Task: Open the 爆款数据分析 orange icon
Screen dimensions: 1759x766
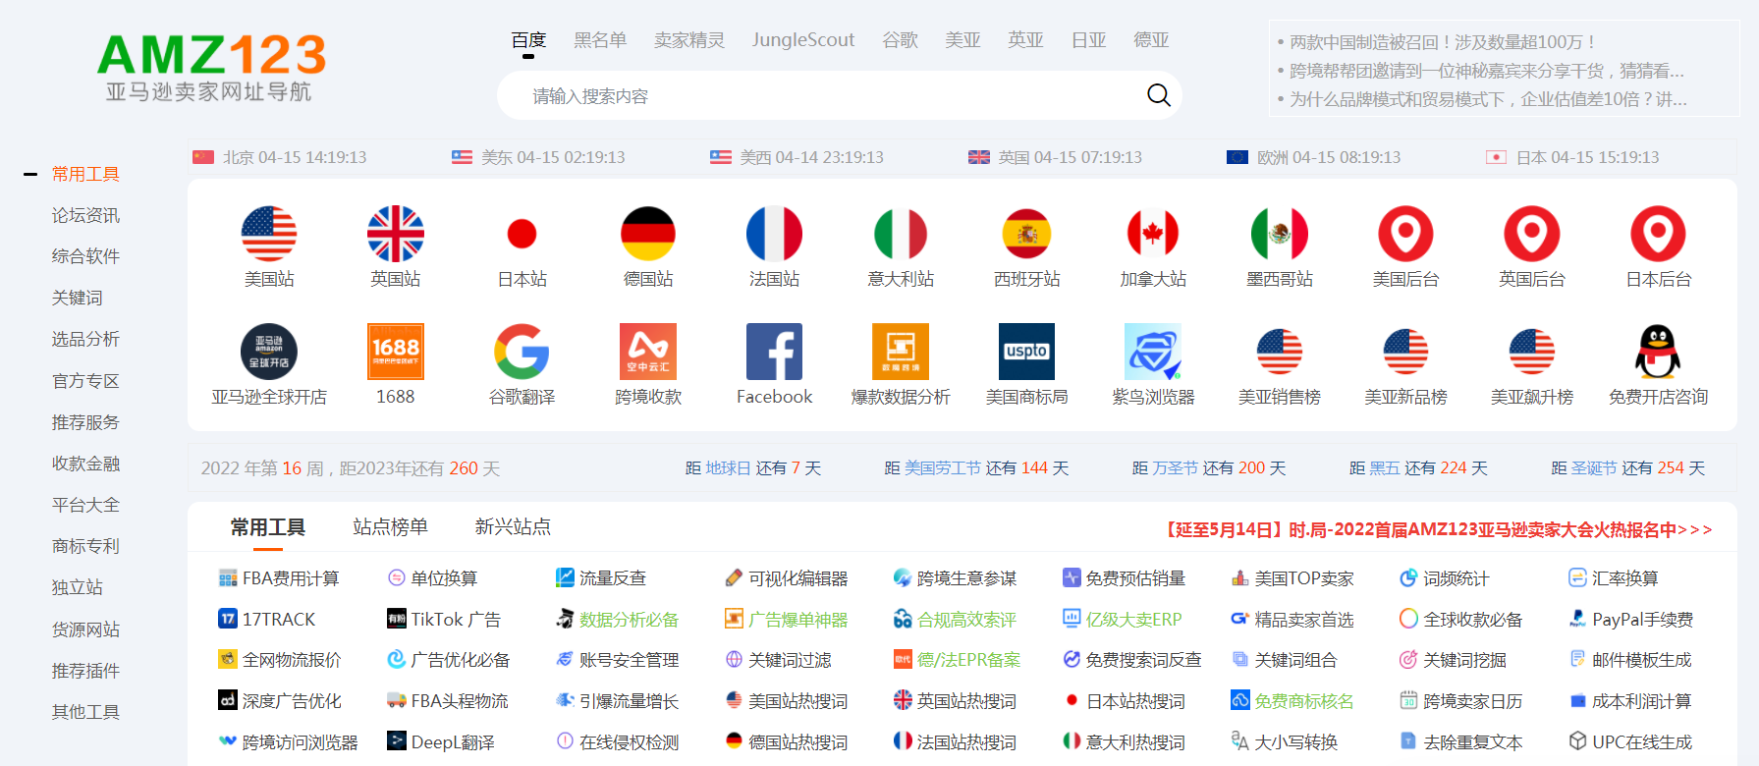Action: point(901,352)
